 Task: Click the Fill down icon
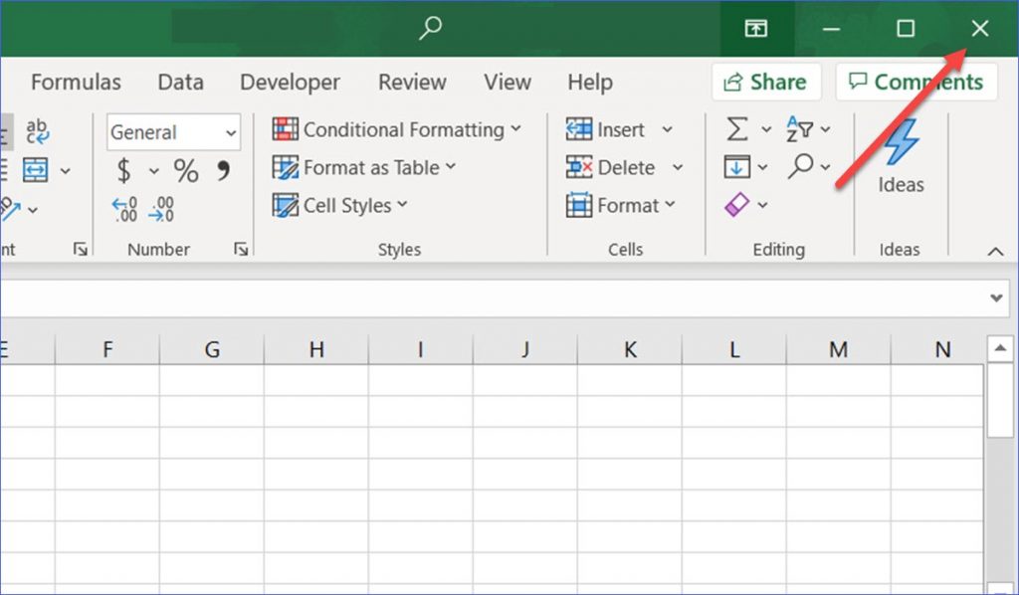click(x=737, y=167)
